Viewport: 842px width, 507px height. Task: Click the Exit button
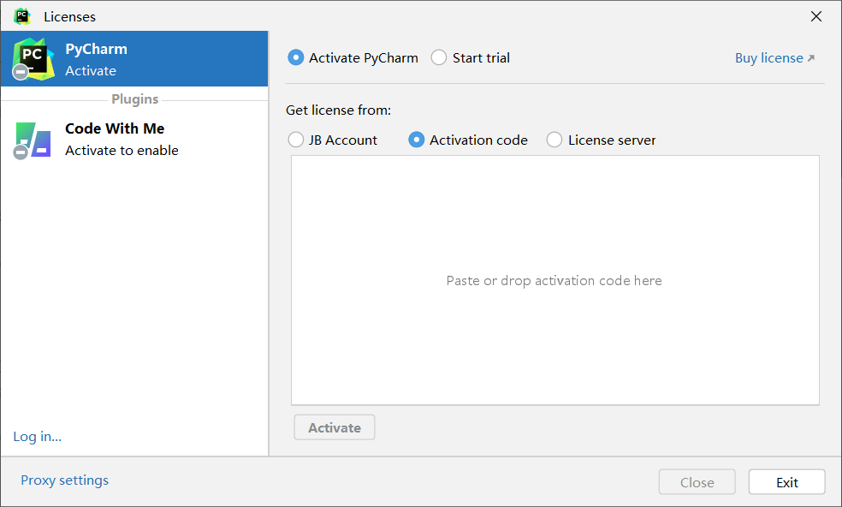[786, 482]
